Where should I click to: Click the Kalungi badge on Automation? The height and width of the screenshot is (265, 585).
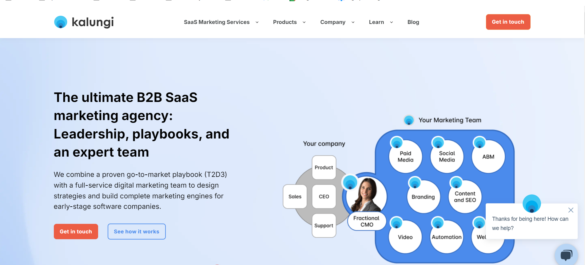[438, 223]
